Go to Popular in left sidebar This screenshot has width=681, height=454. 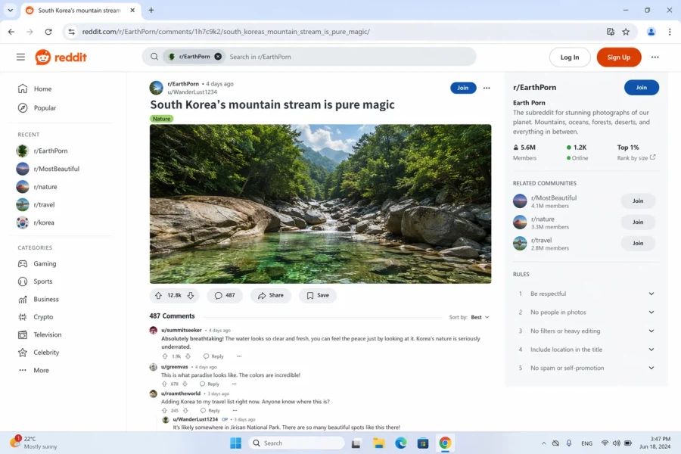click(45, 108)
